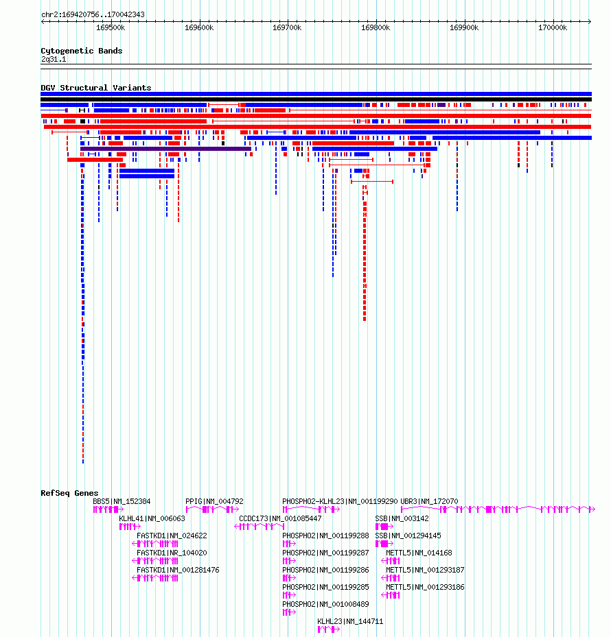This screenshot has height=637, width=611.
Task: Open the PHOSPHO2|NM_001008489 transcript label
Action: pos(326,605)
